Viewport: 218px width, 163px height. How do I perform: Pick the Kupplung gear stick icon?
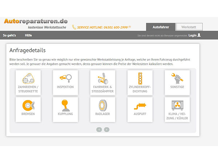pyautogui.click(x=65, y=105)
